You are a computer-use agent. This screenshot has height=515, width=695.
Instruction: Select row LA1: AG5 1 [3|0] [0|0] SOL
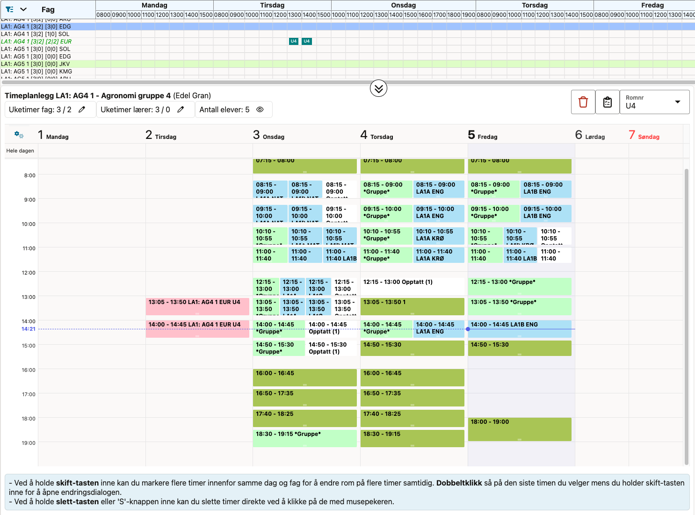pyautogui.click(x=347, y=49)
